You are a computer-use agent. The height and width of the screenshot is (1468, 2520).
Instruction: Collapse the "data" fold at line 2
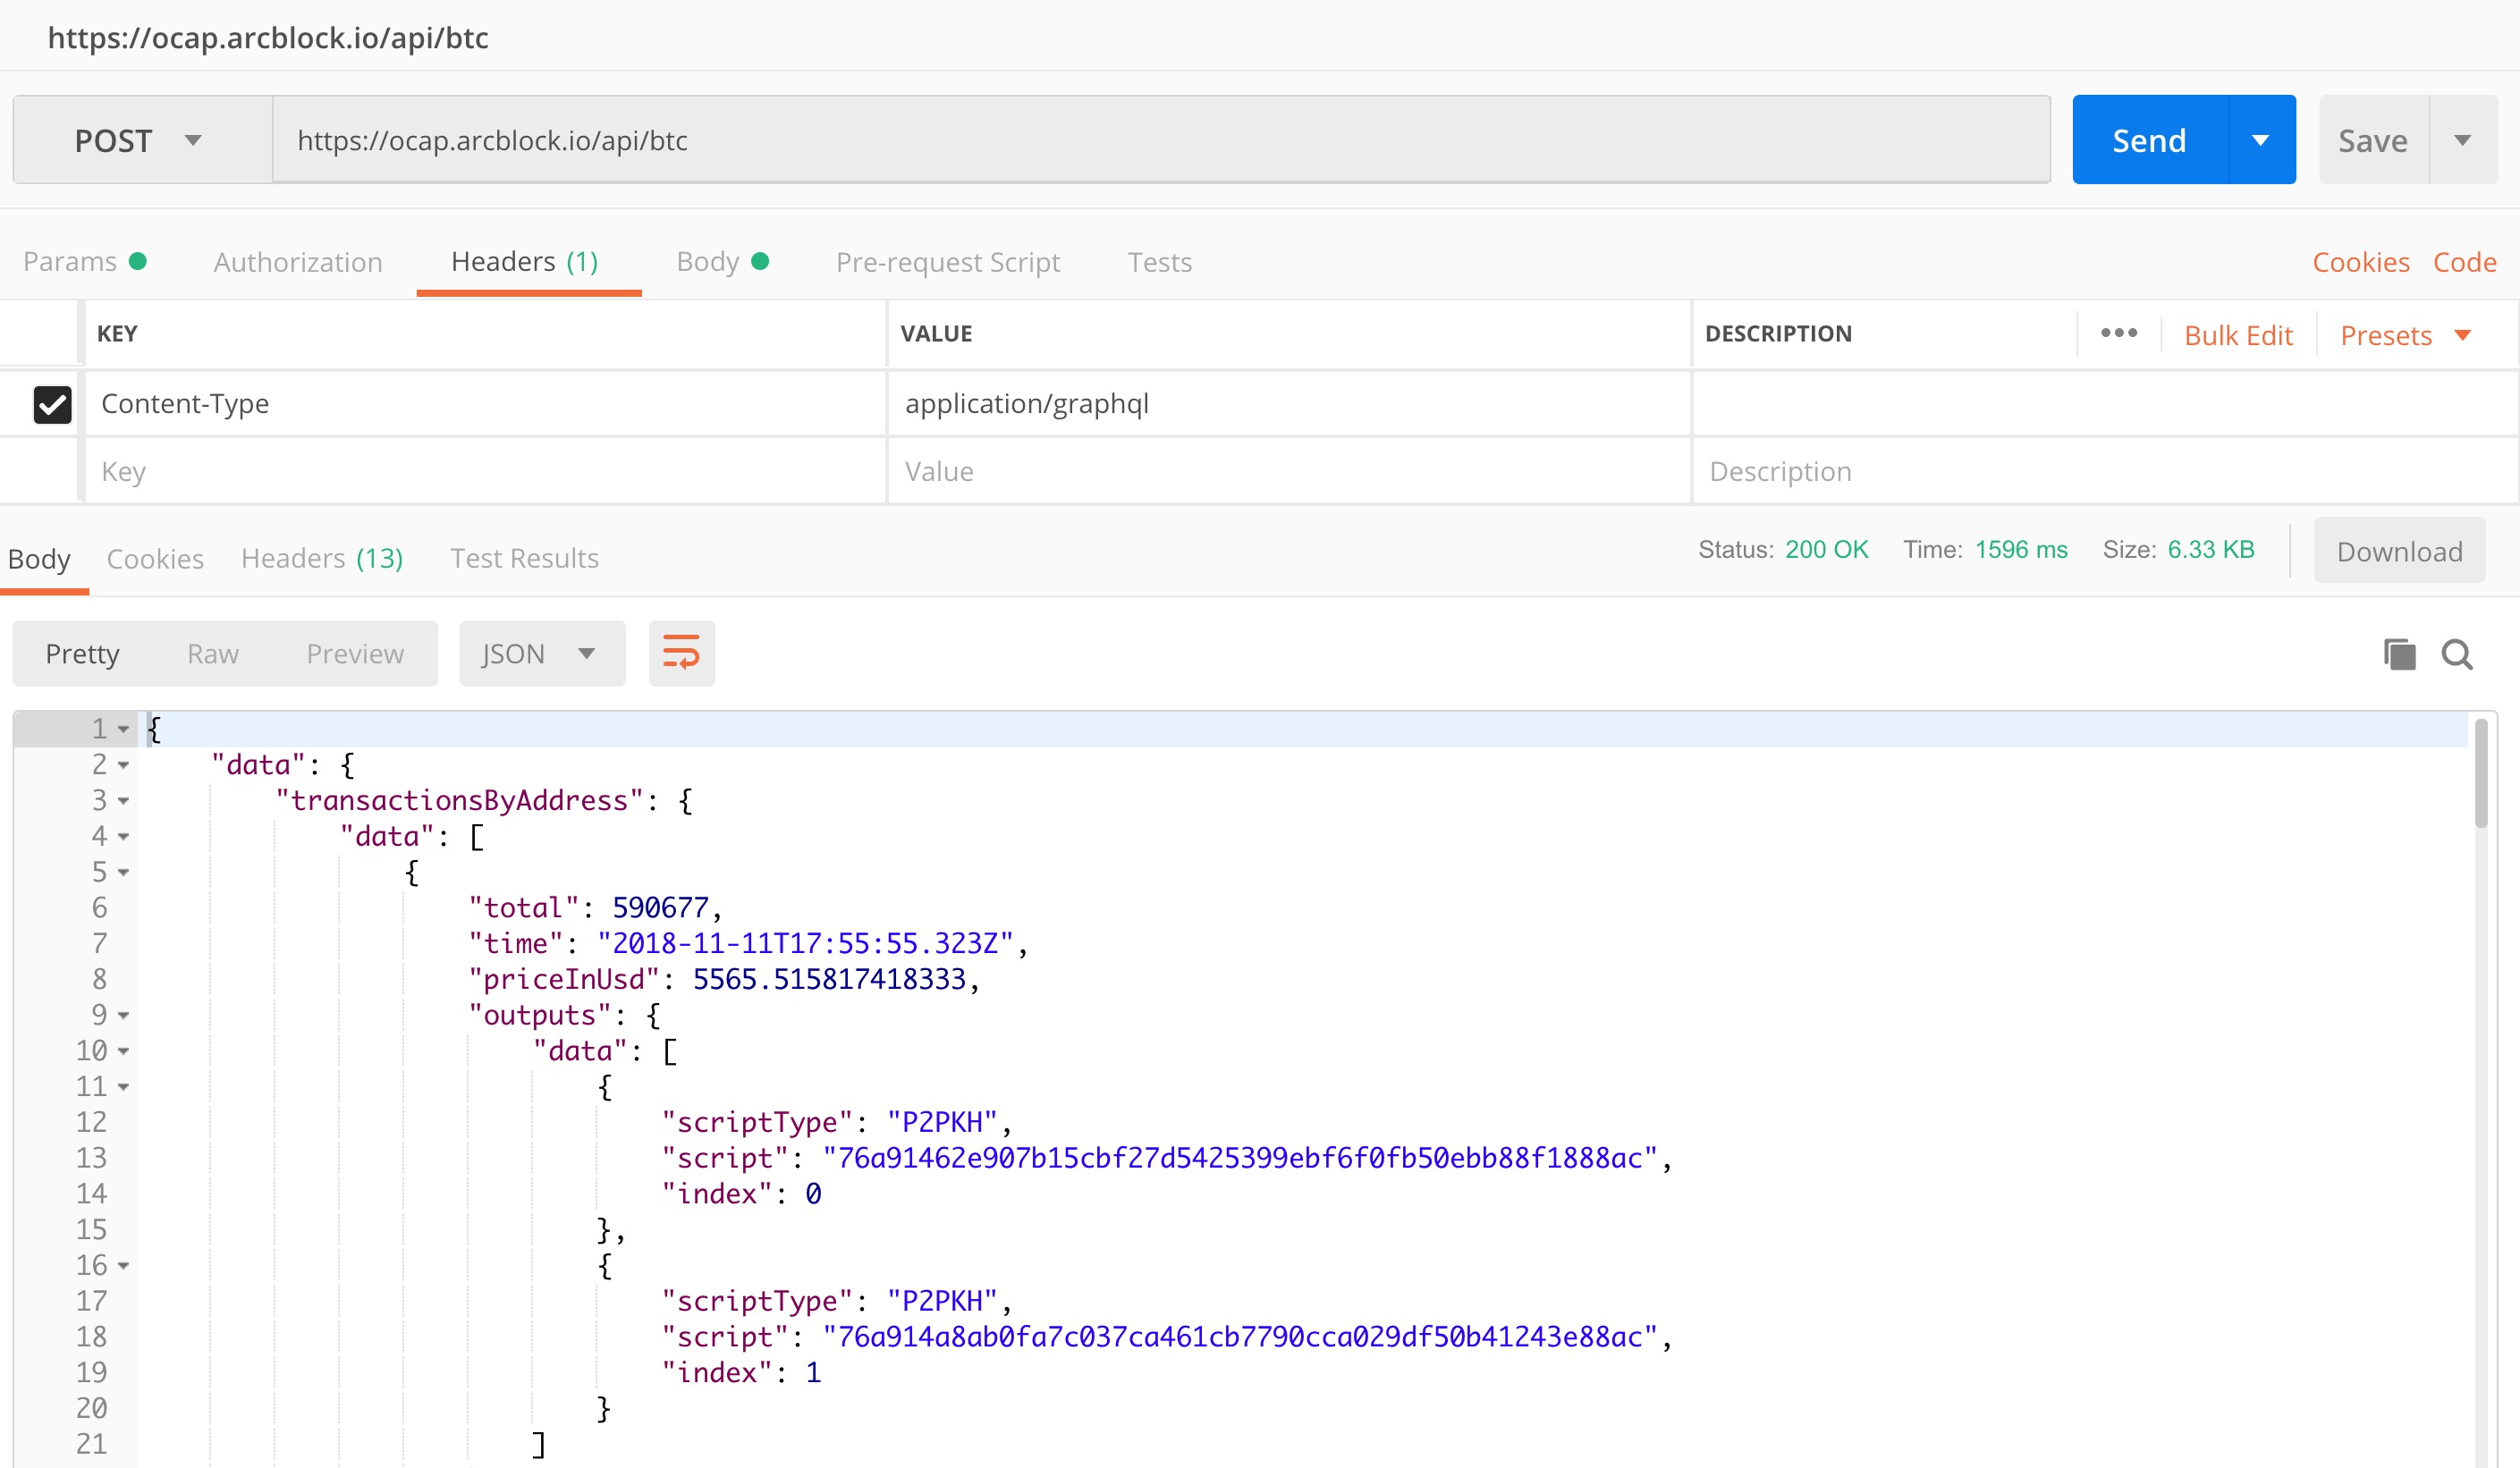pos(123,765)
